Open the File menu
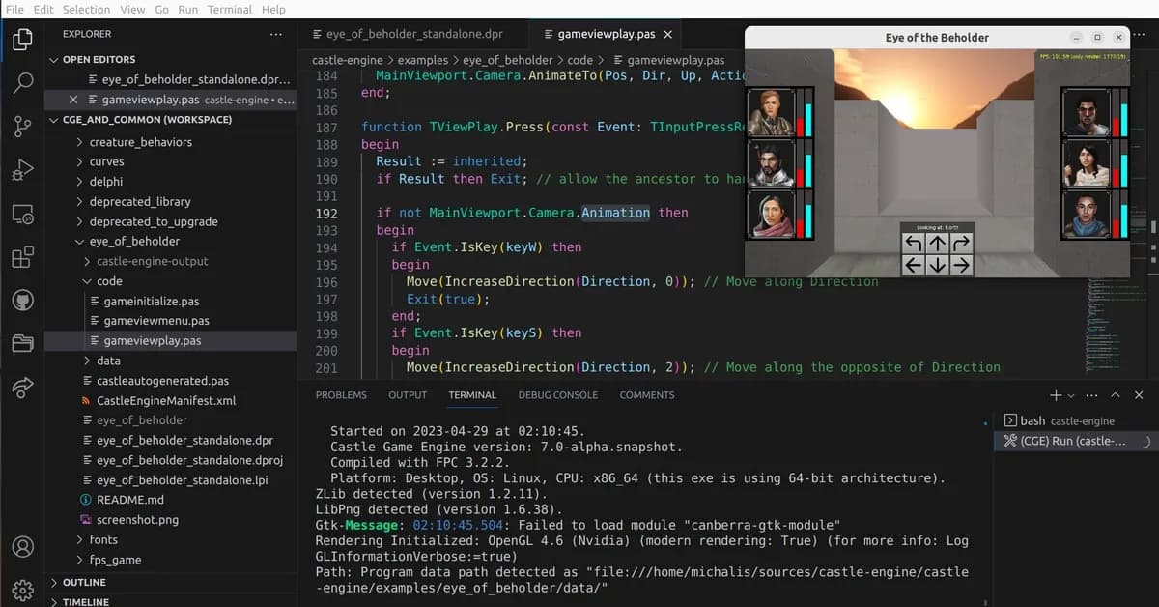The width and height of the screenshot is (1159, 607). [14, 9]
